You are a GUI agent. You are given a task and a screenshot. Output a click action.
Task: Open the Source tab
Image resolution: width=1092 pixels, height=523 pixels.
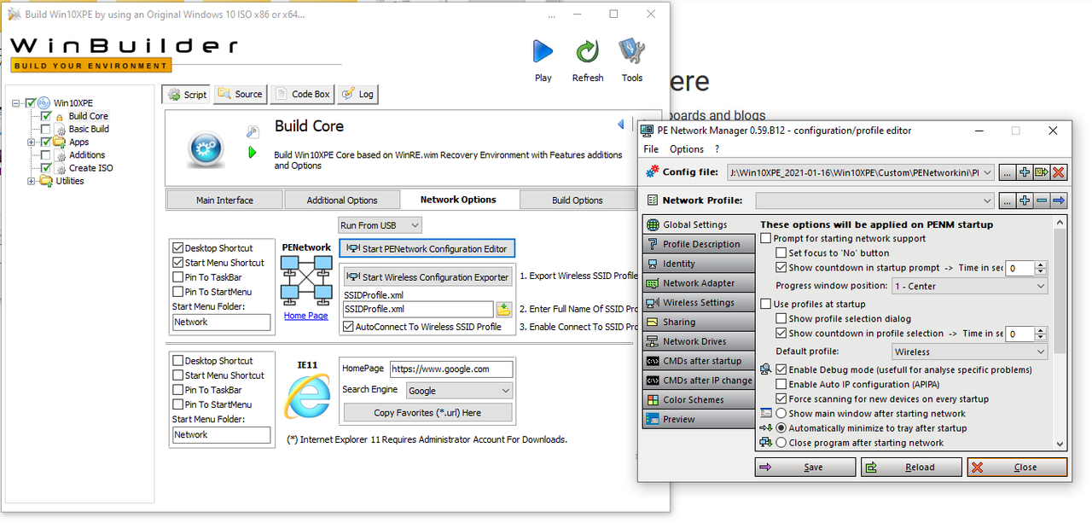click(240, 94)
